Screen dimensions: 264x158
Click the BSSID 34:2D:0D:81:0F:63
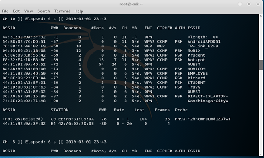(x=24, y=87)
